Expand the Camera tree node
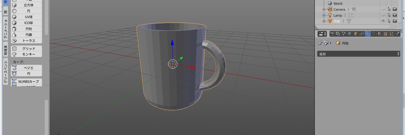Viewport: 405px width, 135px height. [324, 9]
